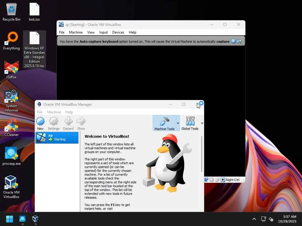
Task: Select Global Tools button
Action: [190, 123]
